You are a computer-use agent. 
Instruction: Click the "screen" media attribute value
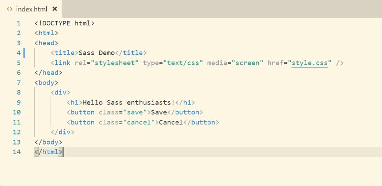pos(247,63)
